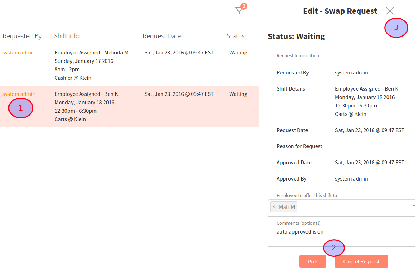Sort by the Shift Info column header

pyautogui.click(x=67, y=36)
